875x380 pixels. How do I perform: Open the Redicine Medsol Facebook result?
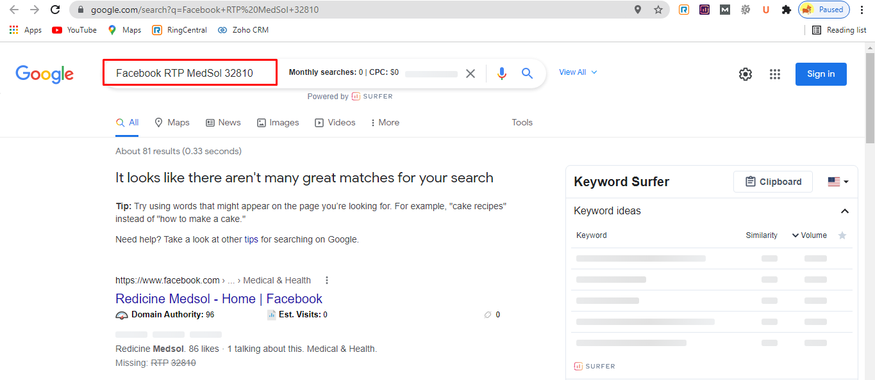[219, 299]
